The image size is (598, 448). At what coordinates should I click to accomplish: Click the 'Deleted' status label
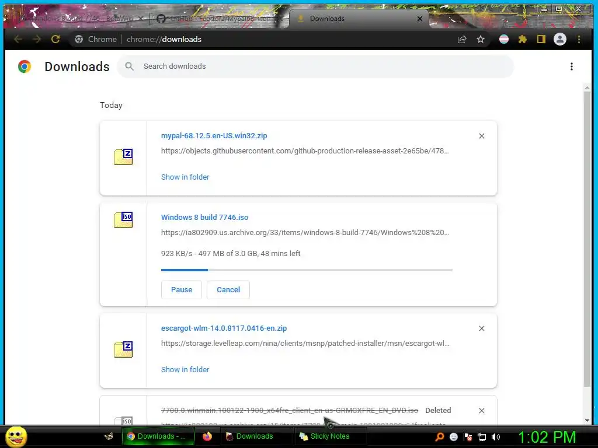click(438, 410)
